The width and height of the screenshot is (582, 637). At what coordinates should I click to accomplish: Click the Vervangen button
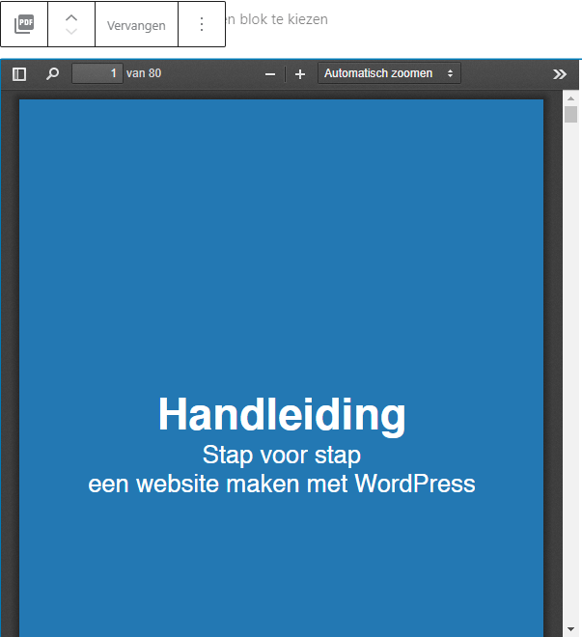(136, 25)
